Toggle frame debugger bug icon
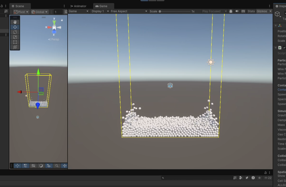 coord(231,11)
